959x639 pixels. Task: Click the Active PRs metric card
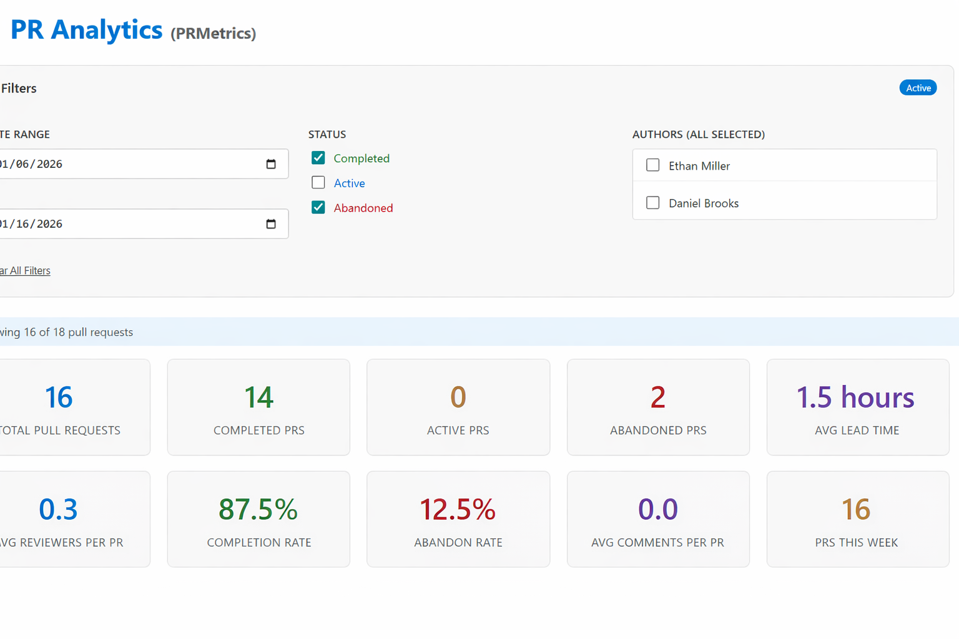click(458, 407)
